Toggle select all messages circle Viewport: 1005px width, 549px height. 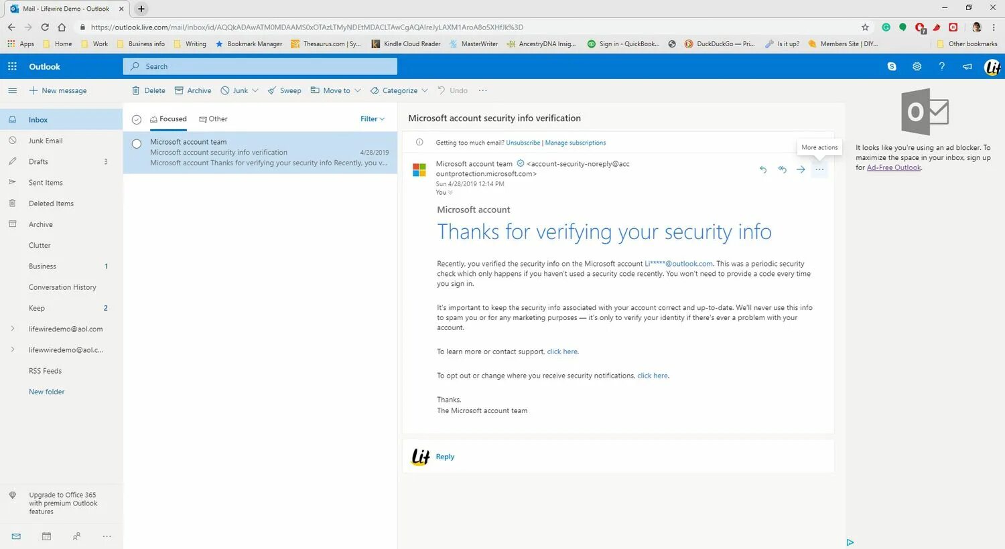(137, 119)
